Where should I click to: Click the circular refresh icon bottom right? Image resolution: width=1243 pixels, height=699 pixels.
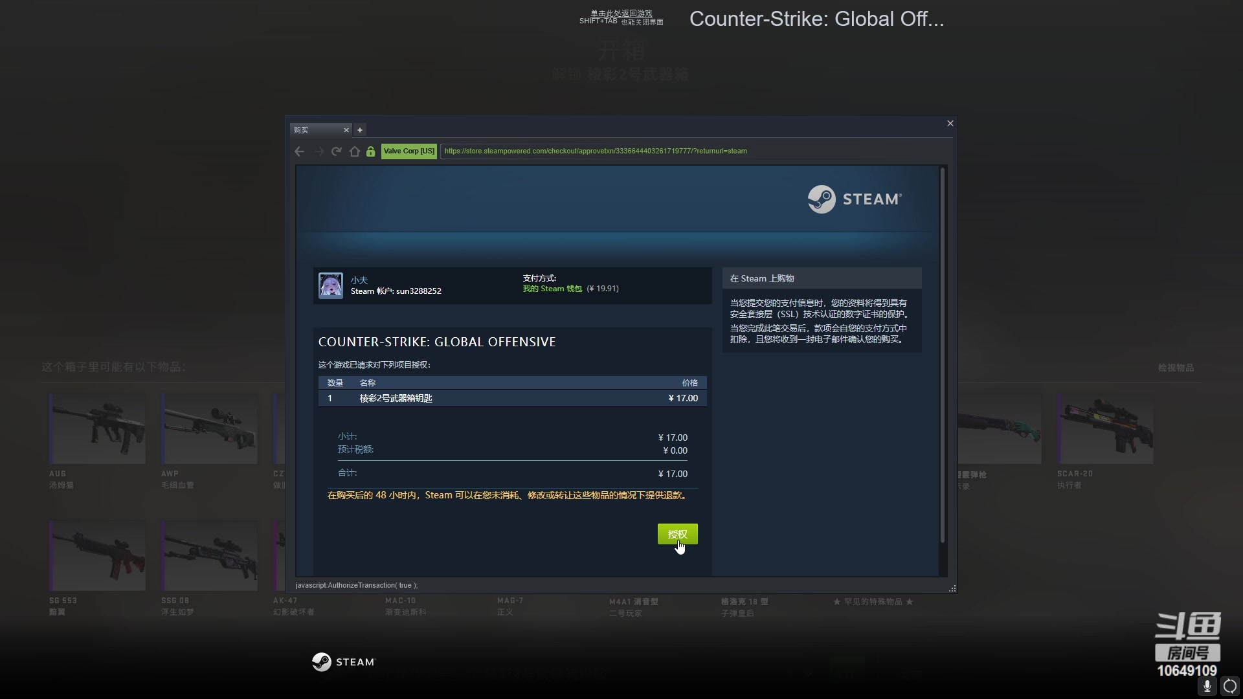click(x=1229, y=686)
